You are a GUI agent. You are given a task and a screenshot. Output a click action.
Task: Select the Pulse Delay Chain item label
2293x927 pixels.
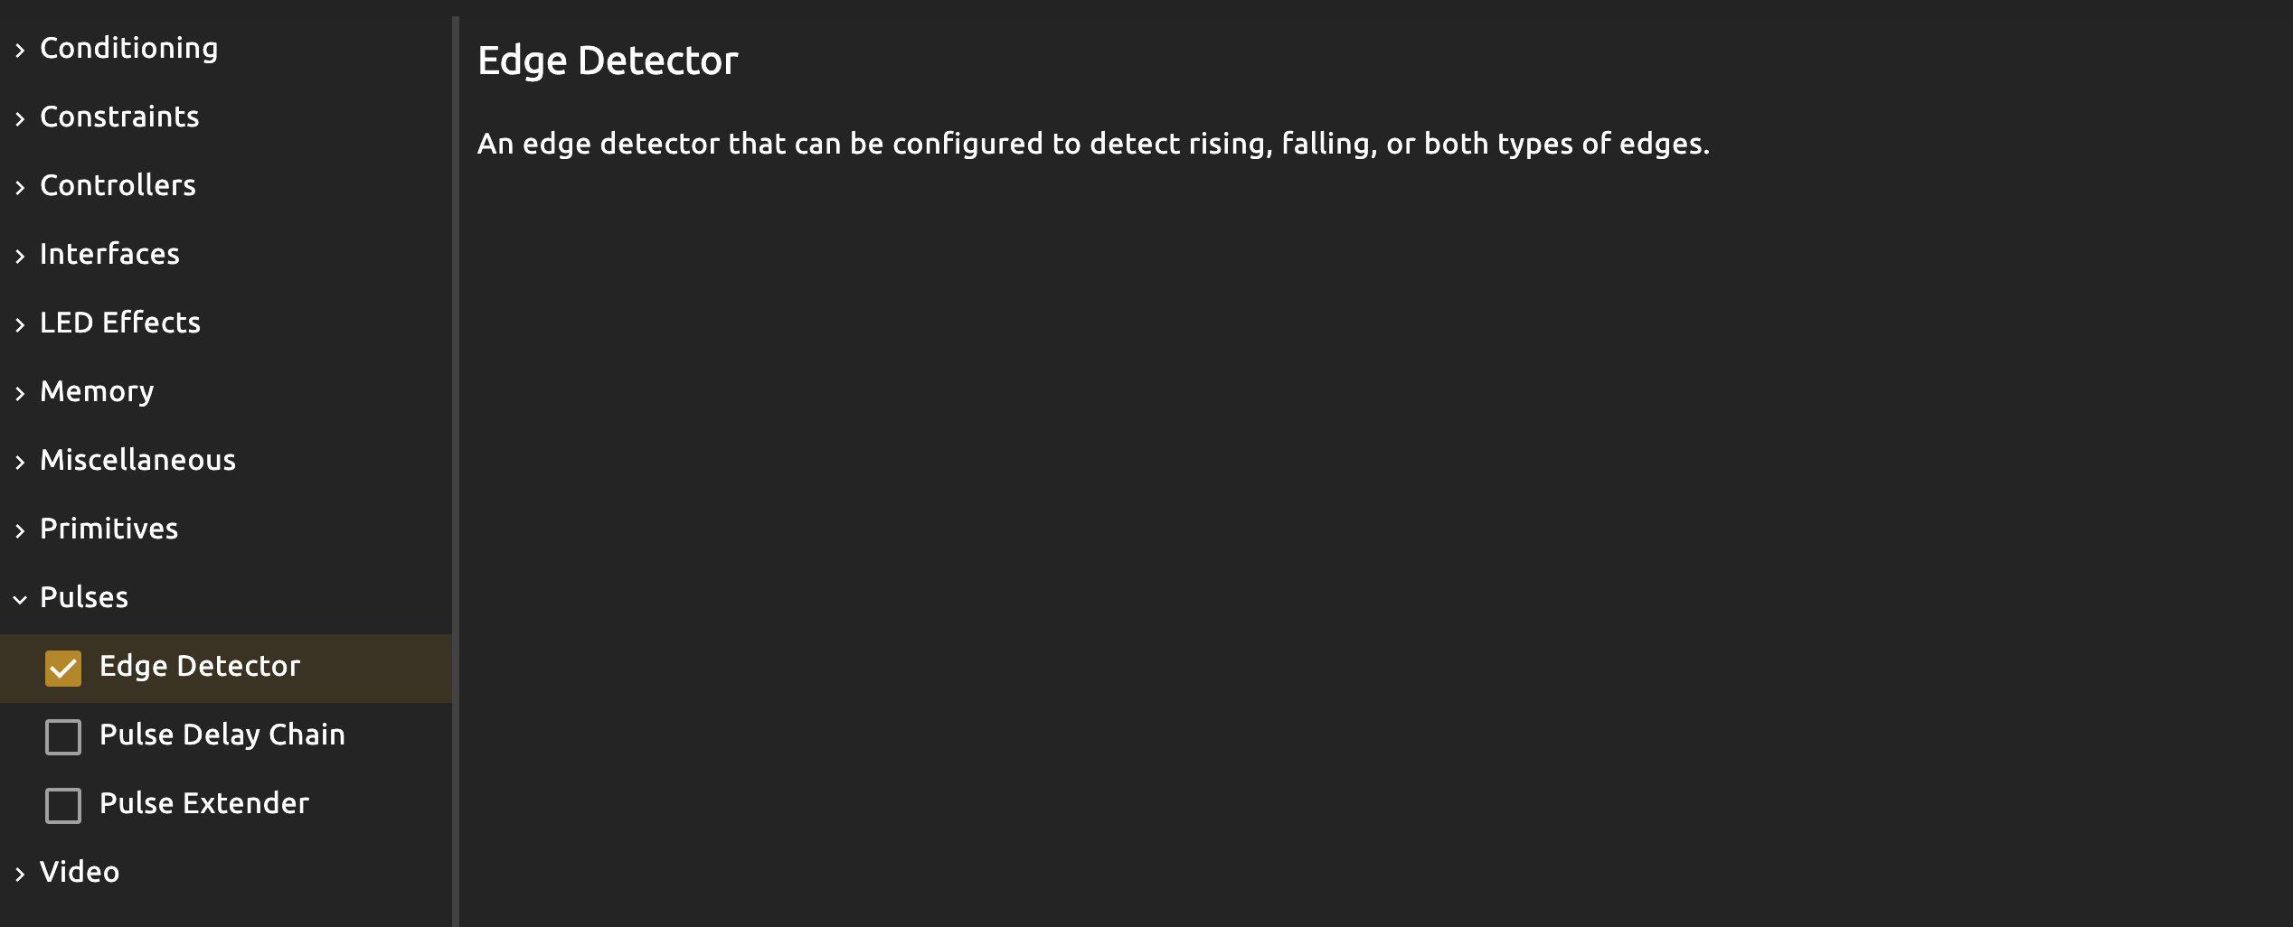point(222,735)
